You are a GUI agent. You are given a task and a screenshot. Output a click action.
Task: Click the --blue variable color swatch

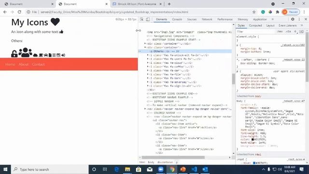[x=254, y=163]
